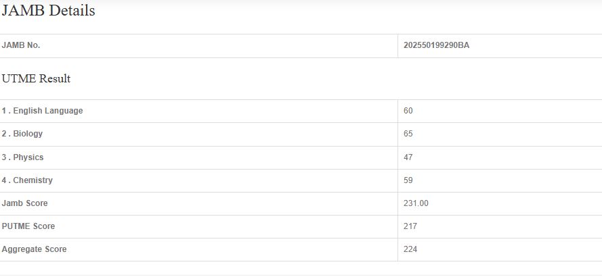Click the 'JAMB No.' row label
The image size is (602, 277).
tap(21, 45)
